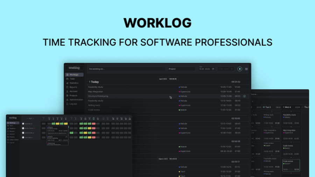Click the "I'm working on..." input field
The width and height of the screenshot is (315, 177).
[126, 69]
